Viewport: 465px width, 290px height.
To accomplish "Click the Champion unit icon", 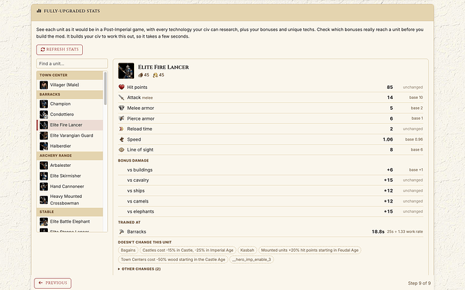I will (44, 104).
